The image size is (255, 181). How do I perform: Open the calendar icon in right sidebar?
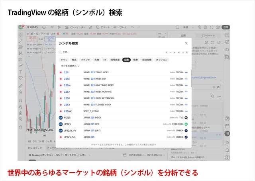[227, 126]
